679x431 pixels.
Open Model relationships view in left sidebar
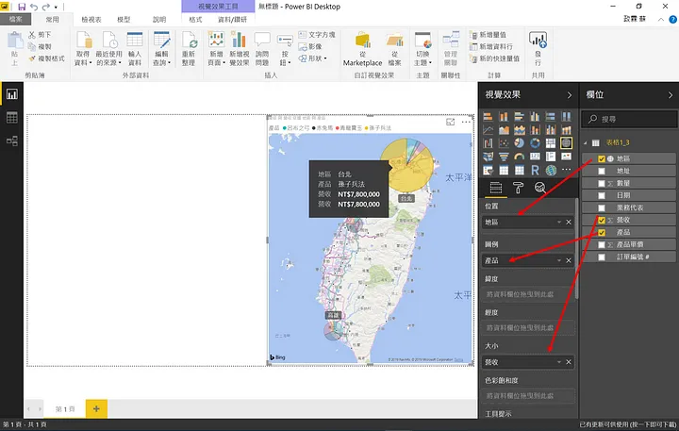(11, 141)
